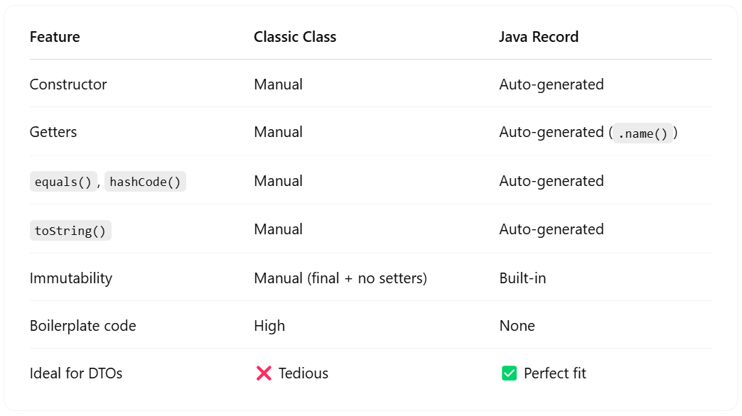The width and height of the screenshot is (742, 416).
Task: Select the Constructor row label
Action: [68, 84]
